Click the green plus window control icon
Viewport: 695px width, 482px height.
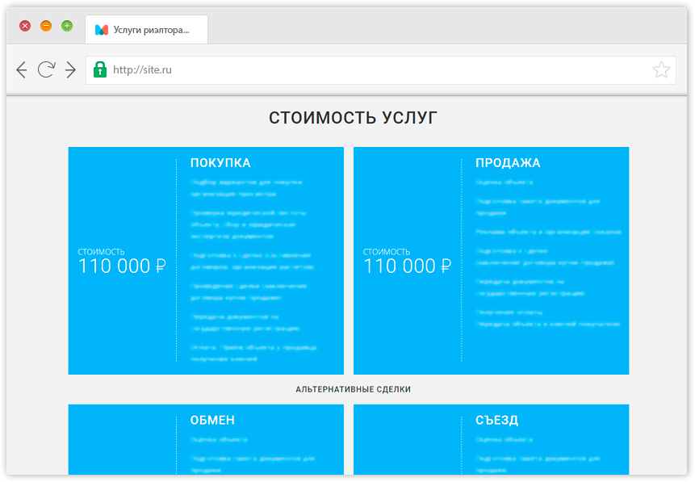pyautogui.click(x=67, y=25)
